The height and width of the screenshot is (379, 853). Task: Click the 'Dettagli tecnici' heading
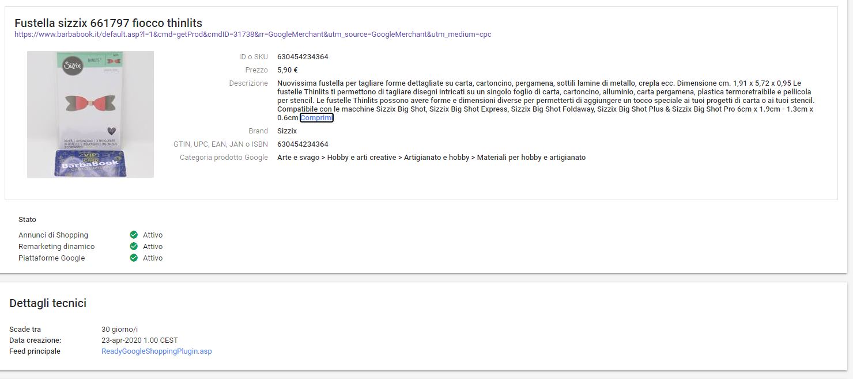coord(48,303)
